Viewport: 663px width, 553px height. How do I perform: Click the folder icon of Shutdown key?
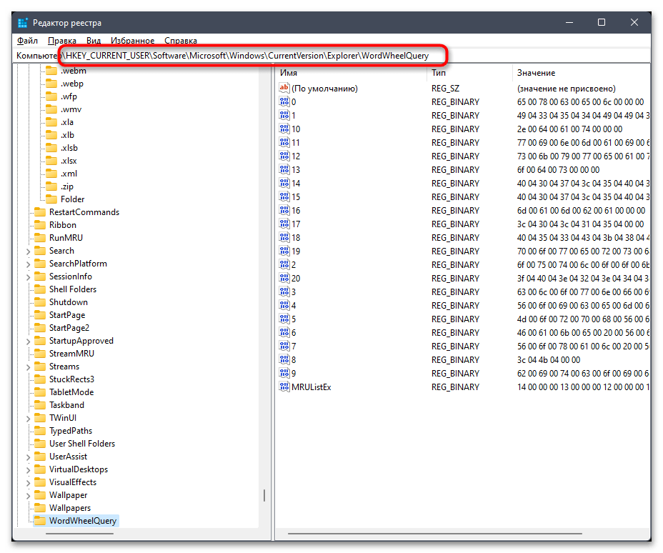(40, 302)
